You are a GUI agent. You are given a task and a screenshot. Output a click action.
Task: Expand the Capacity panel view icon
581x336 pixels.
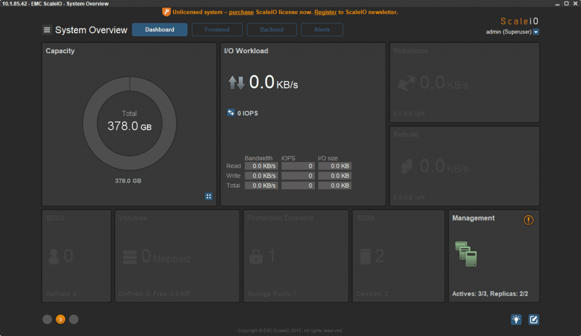(209, 196)
